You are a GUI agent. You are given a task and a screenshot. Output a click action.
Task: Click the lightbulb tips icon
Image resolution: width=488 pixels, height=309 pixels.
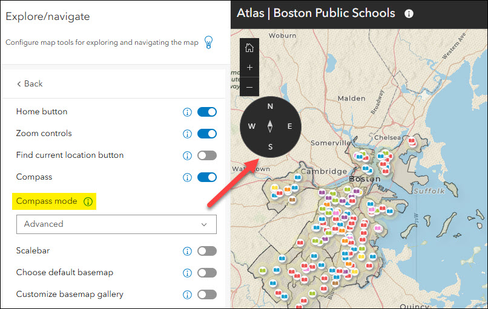208,42
